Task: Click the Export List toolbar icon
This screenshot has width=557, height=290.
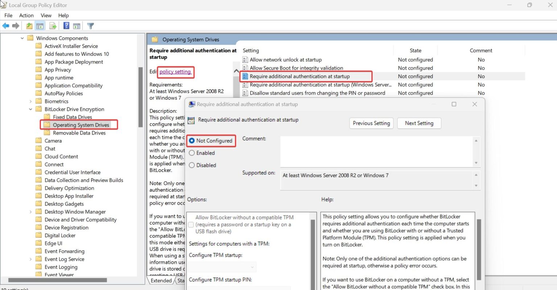Action: pyautogui.click(x=53, y=25)
